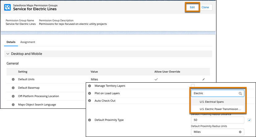Click the Maps Object Search Language label
The image size is (256, 137).
tap(37, 105)
